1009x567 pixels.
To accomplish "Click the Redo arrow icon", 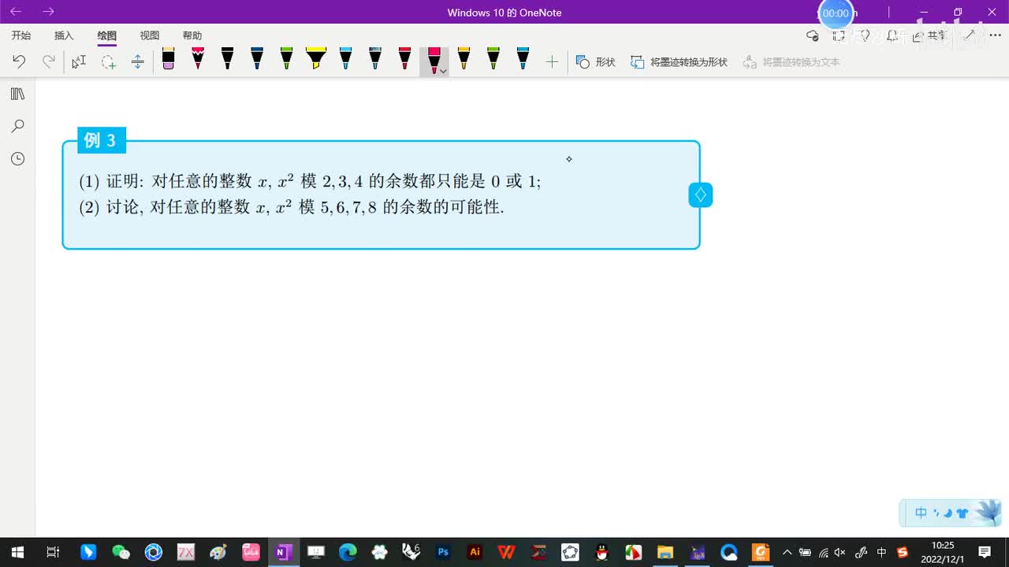I will pos(49,61).
